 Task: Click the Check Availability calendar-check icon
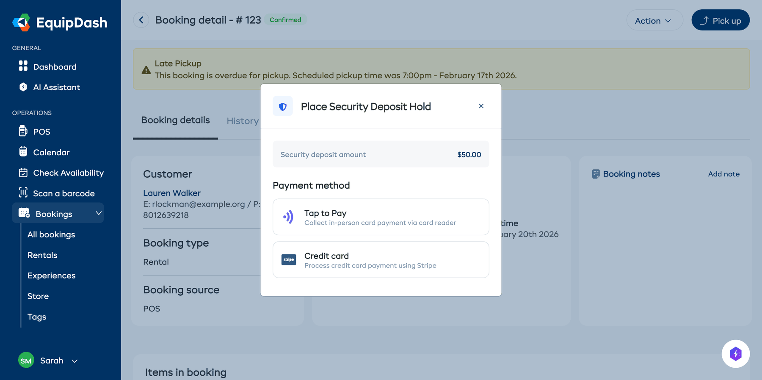click(x=23, y=172)
